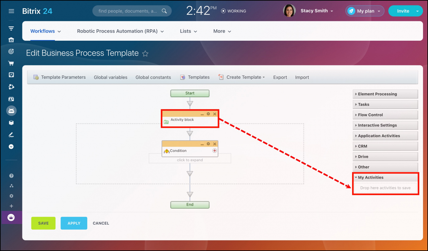428x251 pixels.
Task: Focus the find people, documents search field
Action: [x=132, y=11]
